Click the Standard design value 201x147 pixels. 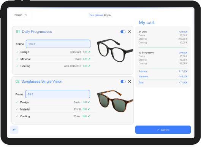(x=75, y=52)
